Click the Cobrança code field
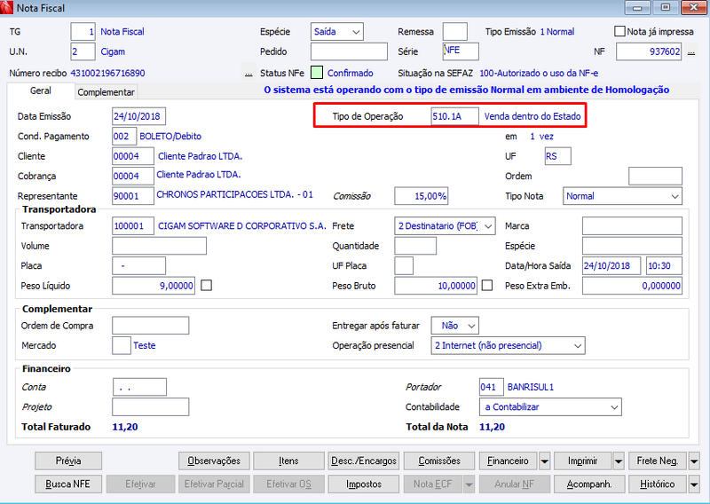 click(x=133, y=177)
